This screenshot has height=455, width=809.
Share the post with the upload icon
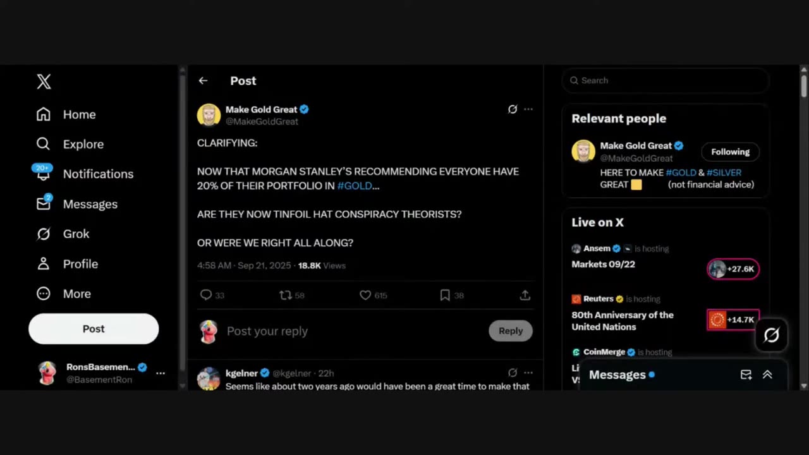(x=525, y=295)
